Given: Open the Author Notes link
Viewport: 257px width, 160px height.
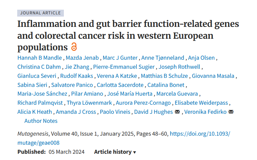Looking at the screenshot, I should (41, 121).
